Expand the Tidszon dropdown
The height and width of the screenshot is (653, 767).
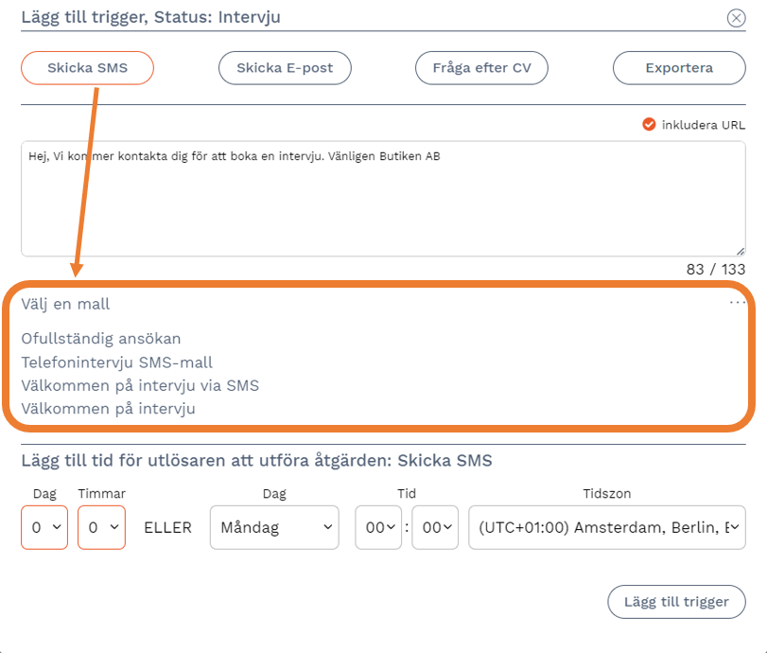click(606, 527)
